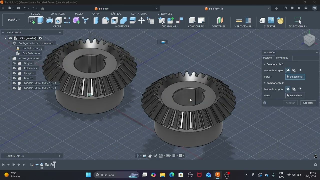Image resolution: width=320 pixels, height=180 pixels.
Task: Open the Movimiento tab in Unión dialog
Action: point(282,58)
